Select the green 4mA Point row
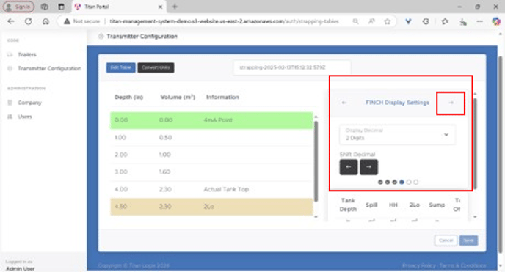 pos(211,120)
